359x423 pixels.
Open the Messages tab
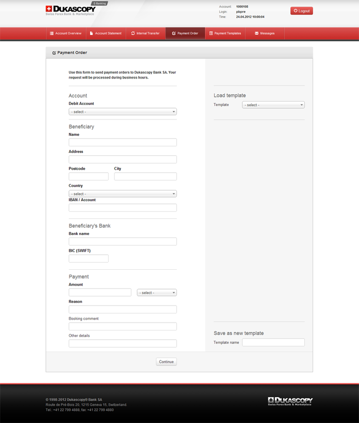[265, 33]
